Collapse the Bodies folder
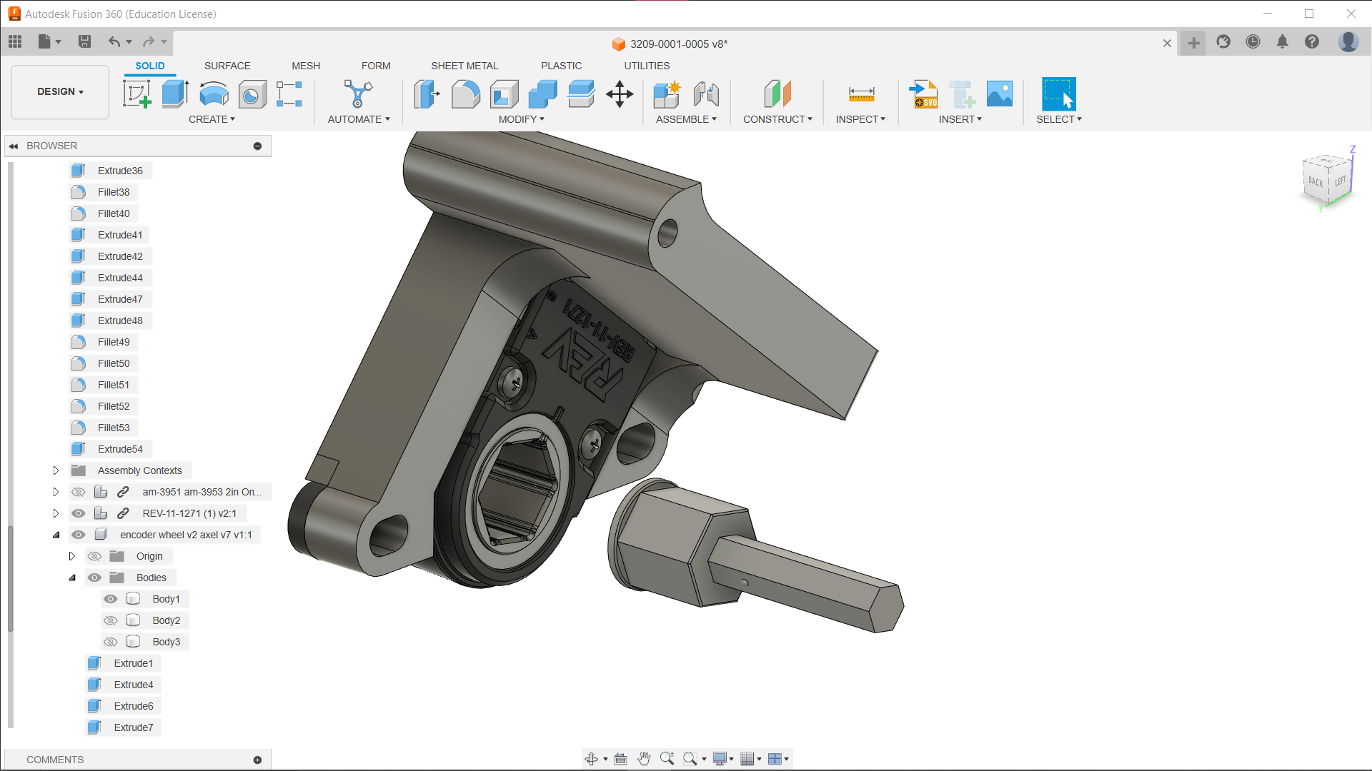 click(72, 578)
